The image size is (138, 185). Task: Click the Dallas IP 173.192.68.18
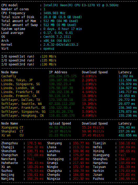[61, 100]
